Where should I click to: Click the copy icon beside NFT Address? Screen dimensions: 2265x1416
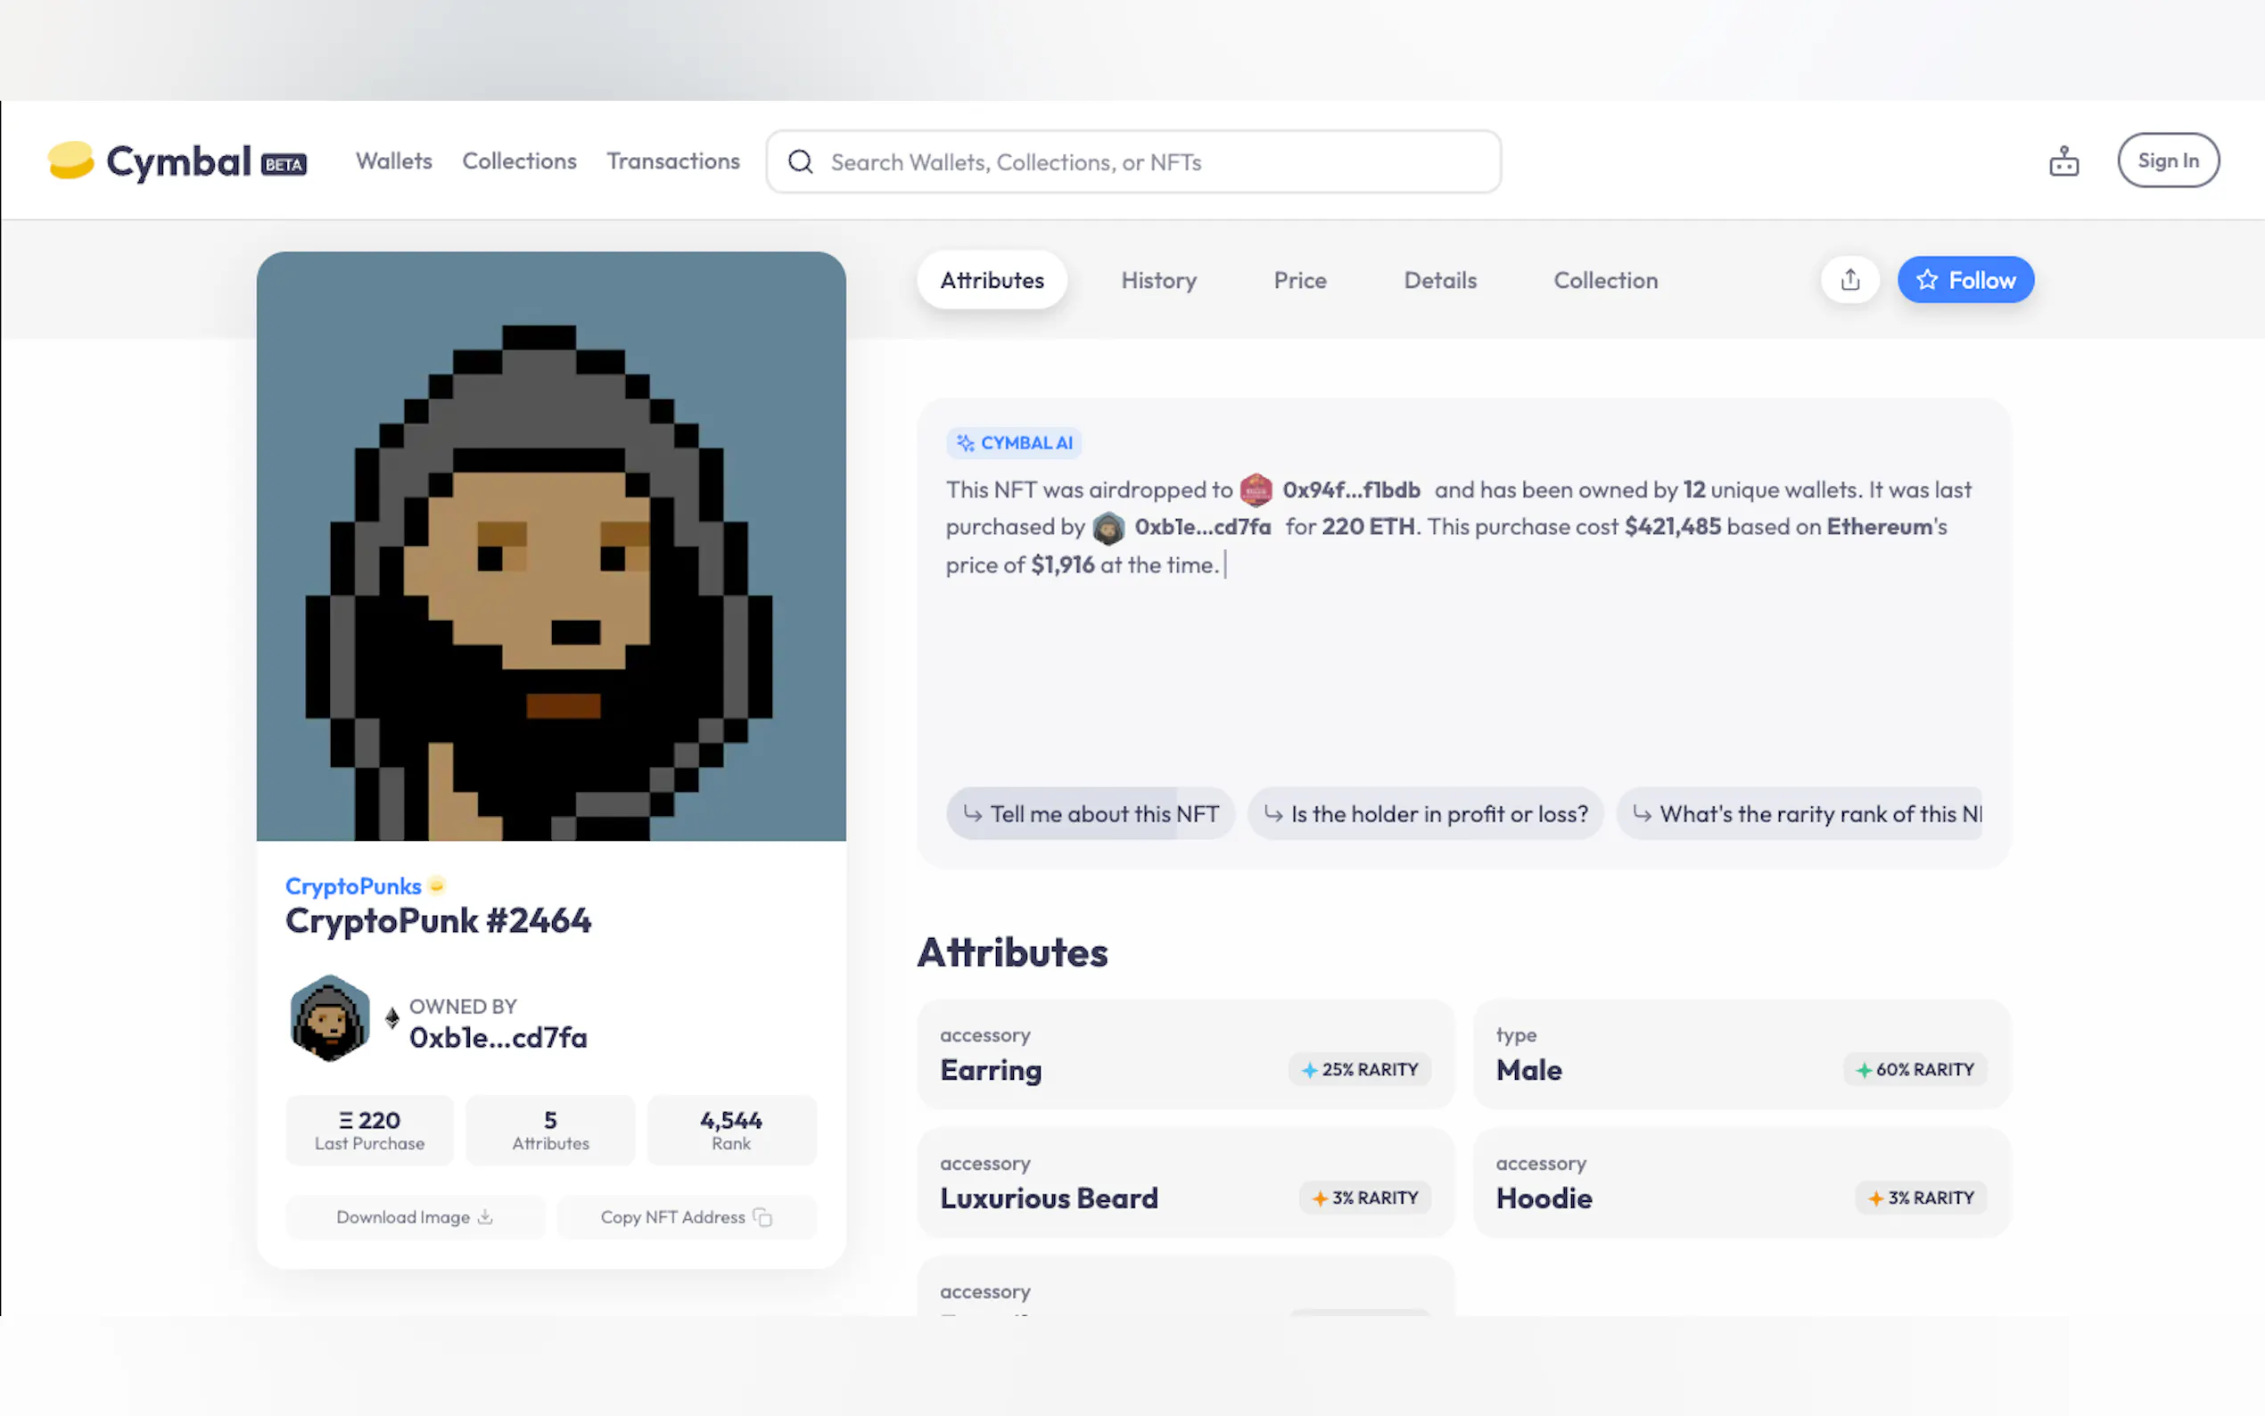[x=763, y=1217]
